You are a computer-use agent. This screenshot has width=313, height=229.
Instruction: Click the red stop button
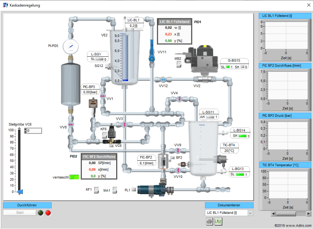tap(48, 213)
